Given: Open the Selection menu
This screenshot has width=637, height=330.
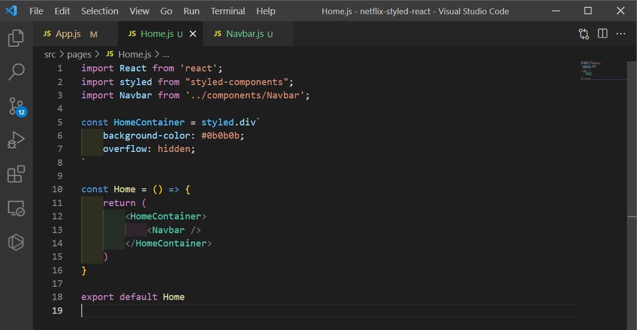Looking at the screenshot, I should (100, 11).
